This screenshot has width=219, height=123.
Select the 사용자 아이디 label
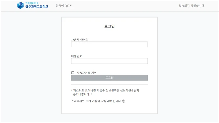pos(80,40)
